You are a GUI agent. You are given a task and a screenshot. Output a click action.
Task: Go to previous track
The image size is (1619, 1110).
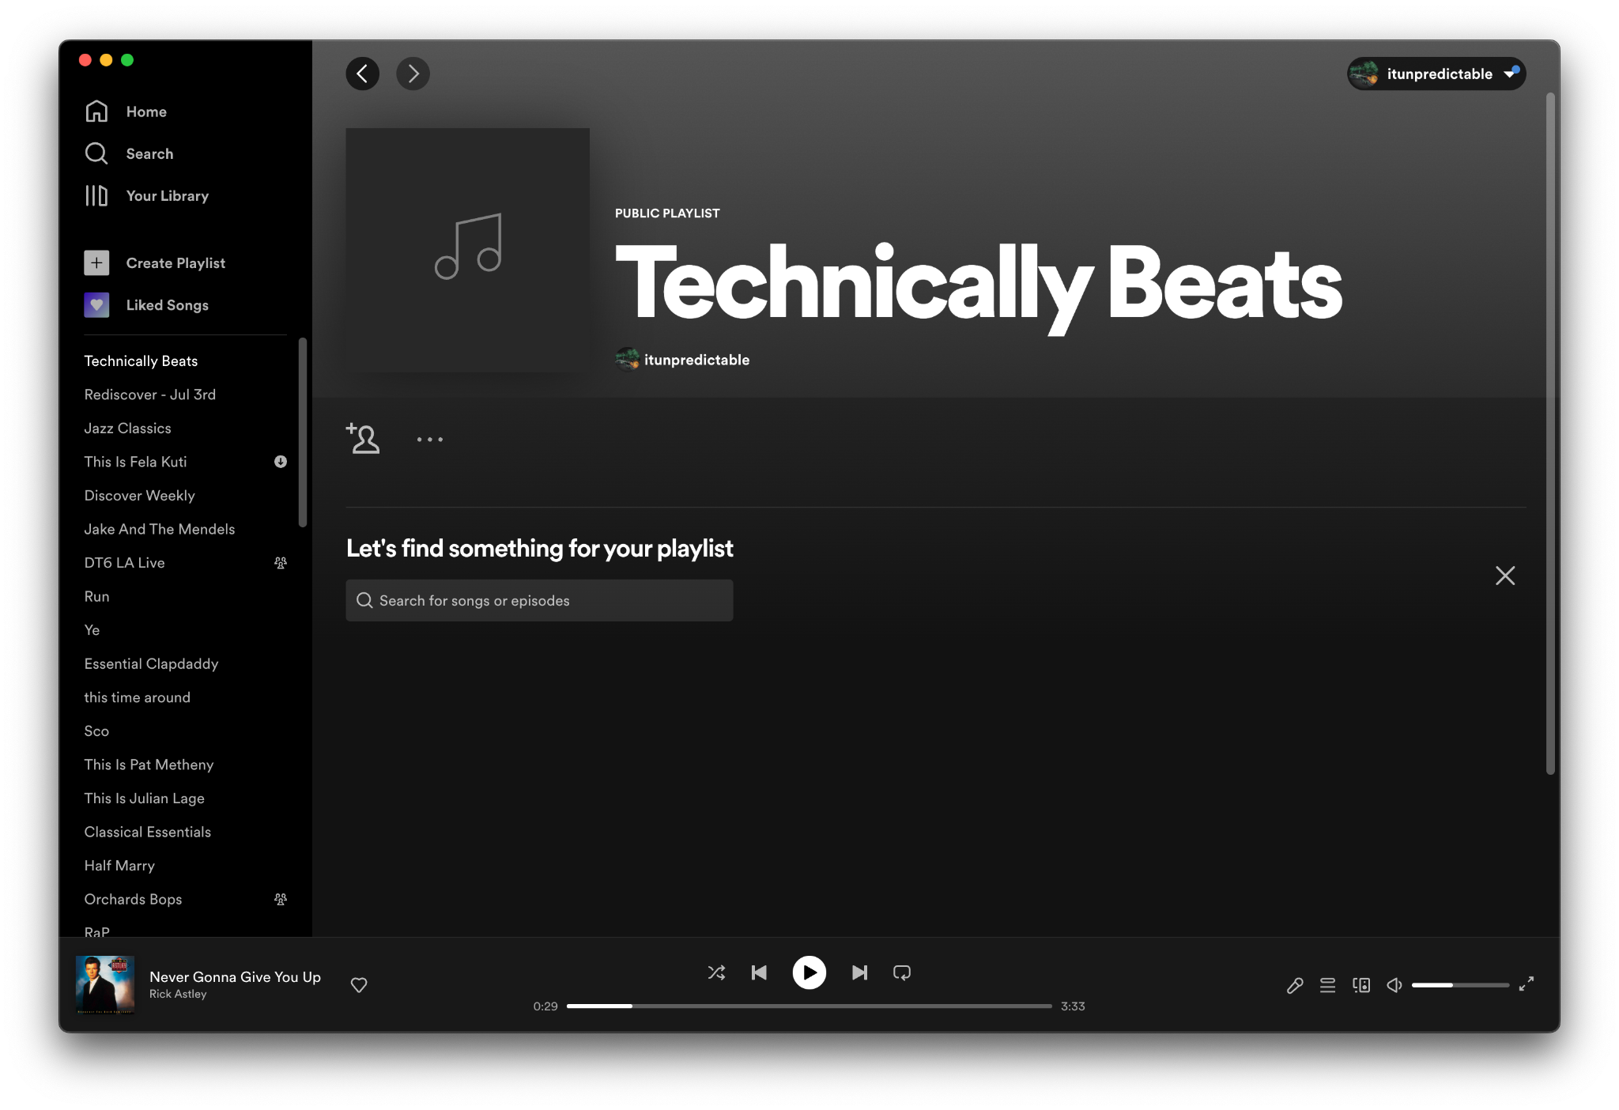759,972
